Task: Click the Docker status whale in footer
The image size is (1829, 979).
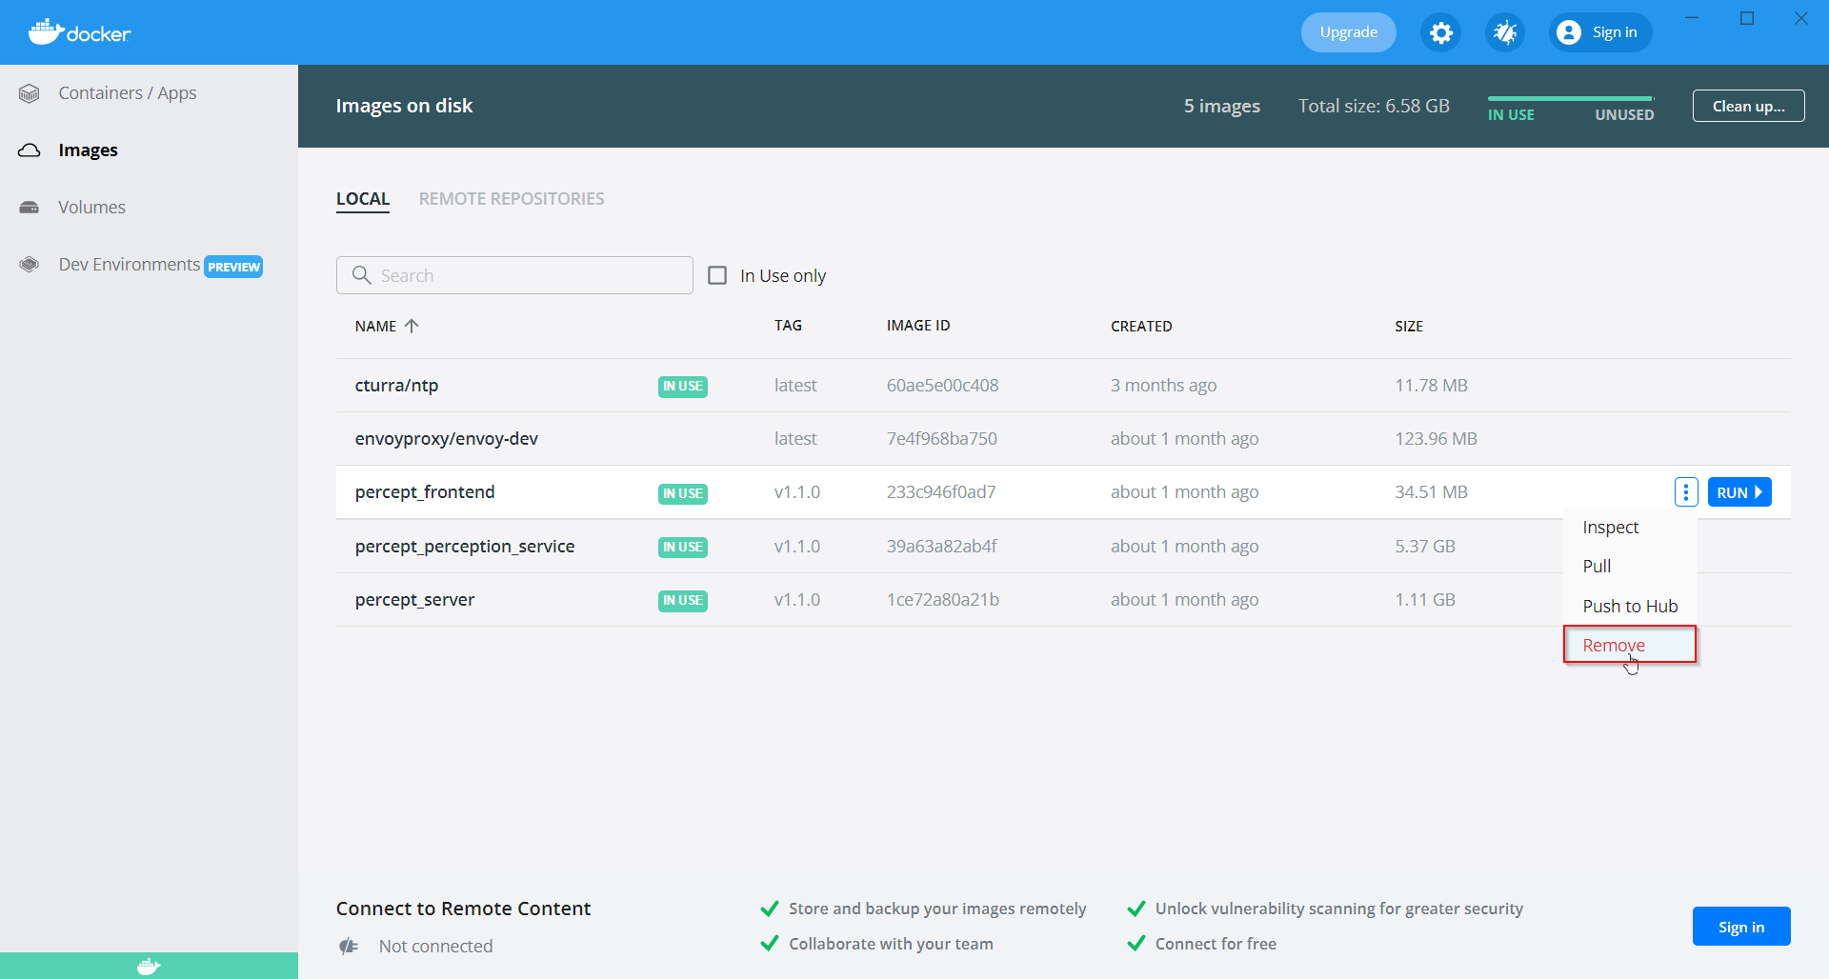Action: pyautogui.click(x=149, y=967)
